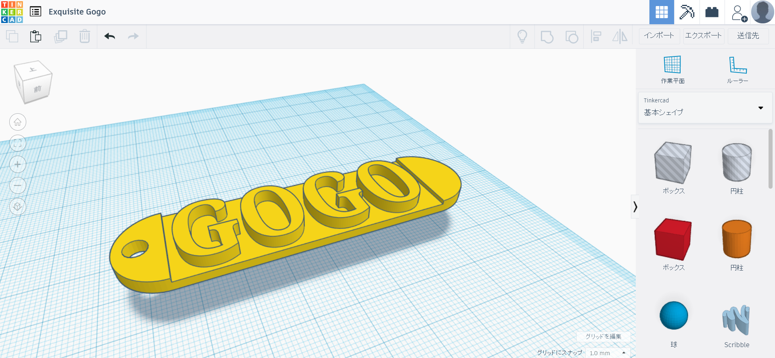775x358 pixels.
Task: Open the 3D design grid view tab
Action: tap(662, 12)
